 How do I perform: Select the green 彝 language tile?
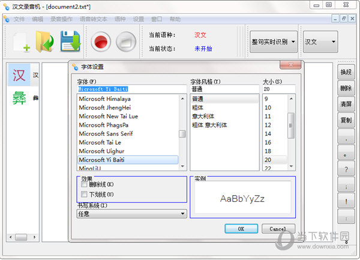tap(19, 97)
